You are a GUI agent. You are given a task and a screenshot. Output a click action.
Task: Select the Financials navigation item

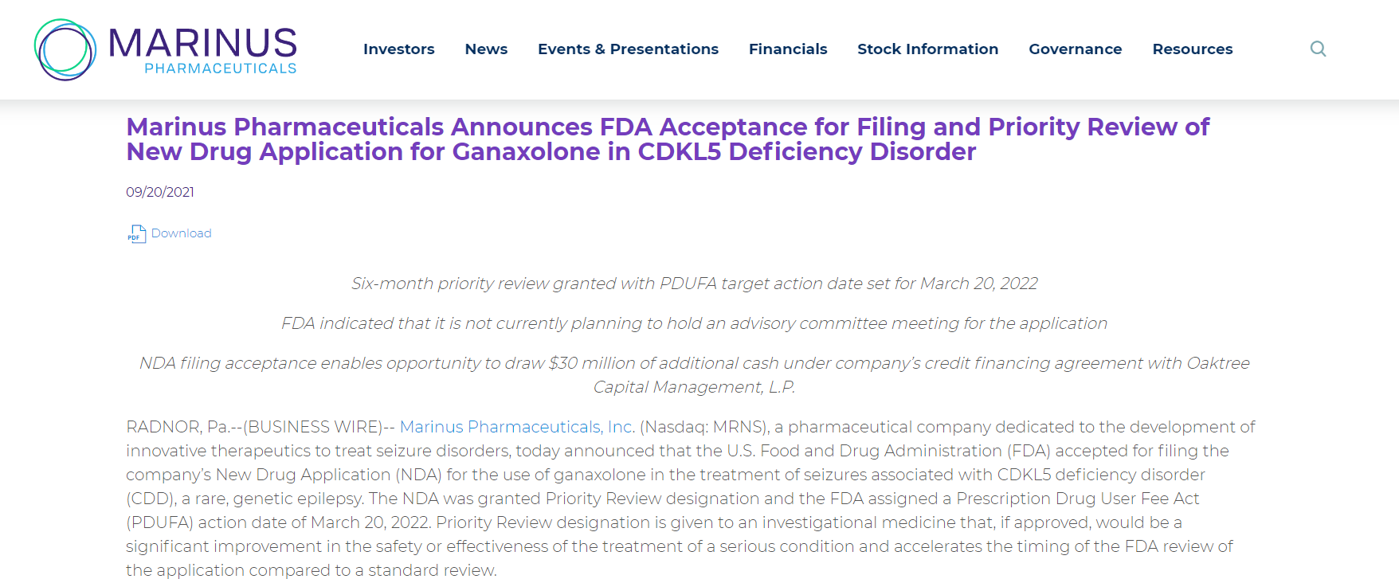pos(788,49)
